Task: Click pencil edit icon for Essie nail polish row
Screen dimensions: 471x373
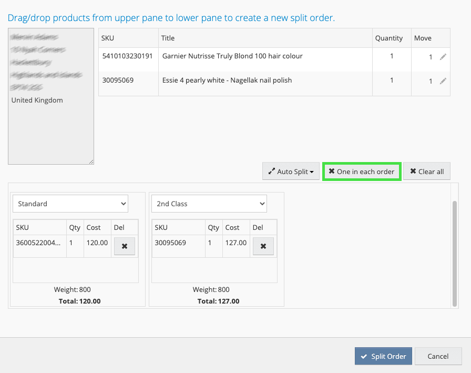Action: pyautogui.click(x=443, y=81)
